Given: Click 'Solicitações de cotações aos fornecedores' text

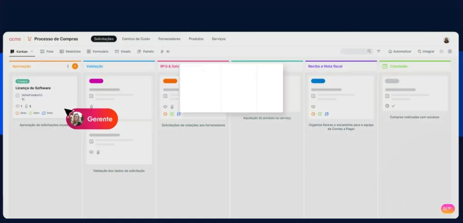Looking at the screenshot, I should tap(194, 125).
